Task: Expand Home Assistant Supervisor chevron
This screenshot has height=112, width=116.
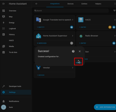Action: [x=73, y=36]
